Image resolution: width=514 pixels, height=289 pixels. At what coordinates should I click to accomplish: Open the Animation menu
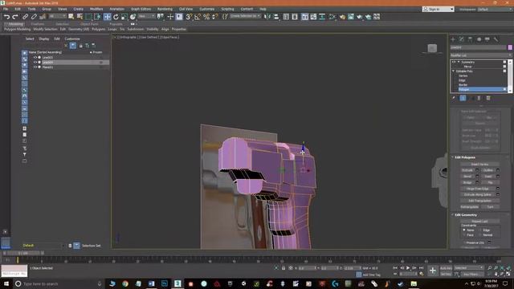117,9
